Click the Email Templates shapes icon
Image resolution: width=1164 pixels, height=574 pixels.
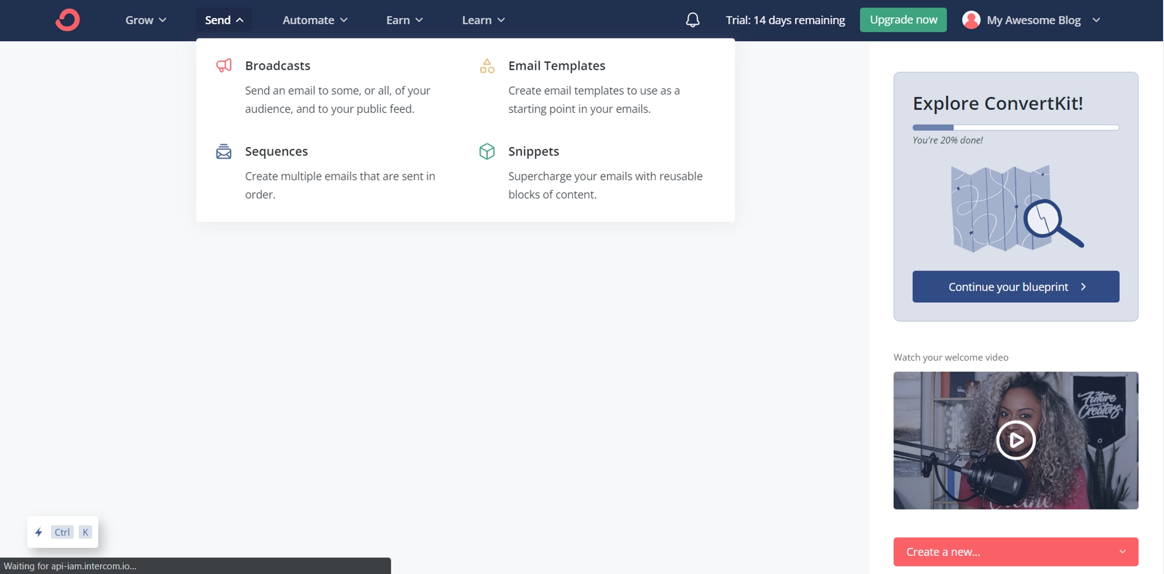point(487,66)
